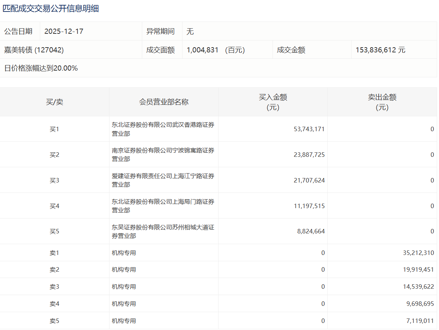The height and width of the screenshot is (330, 439).
Task: Click the 买/卖 column header
Action: (54, 102)
